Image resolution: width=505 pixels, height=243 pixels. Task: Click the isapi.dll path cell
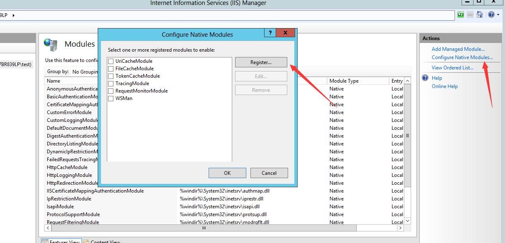[219, 207]
